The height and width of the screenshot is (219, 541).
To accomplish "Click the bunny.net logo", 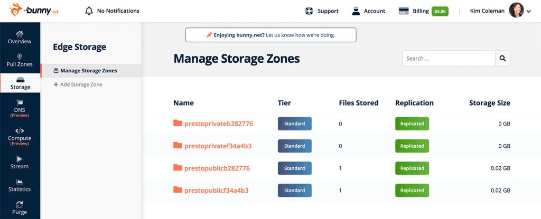I will [34, 11].
